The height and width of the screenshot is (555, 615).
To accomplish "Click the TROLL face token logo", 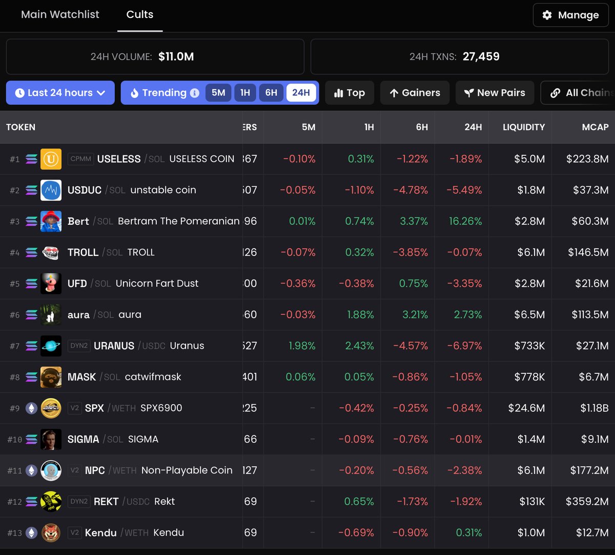I will 51,252.
